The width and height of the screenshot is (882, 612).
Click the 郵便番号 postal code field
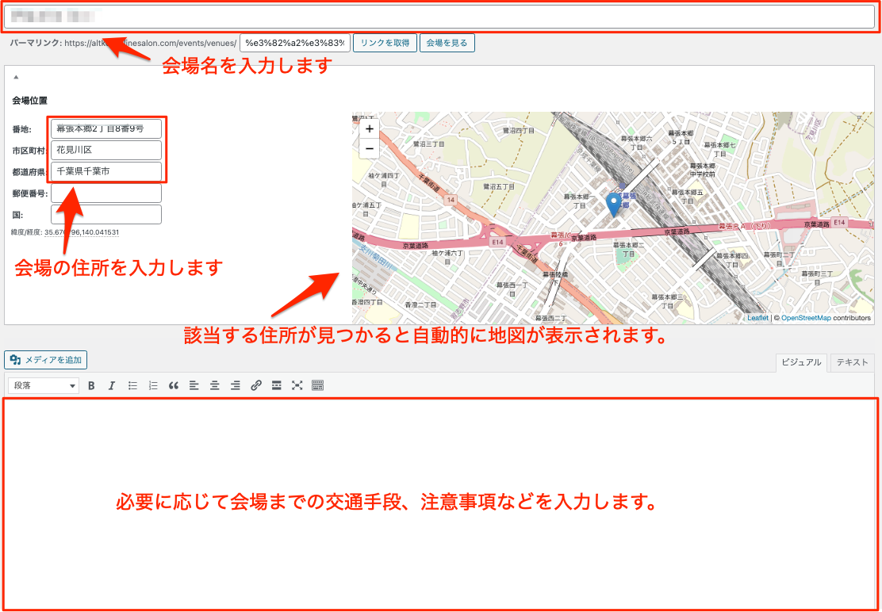click(x=106, y=193)
